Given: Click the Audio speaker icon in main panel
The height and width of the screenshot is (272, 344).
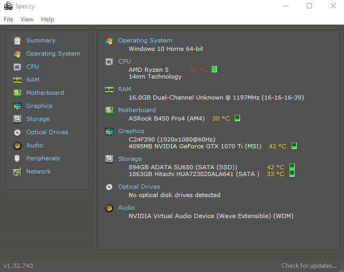Looking at the screenshot, I should click(109, 208).
